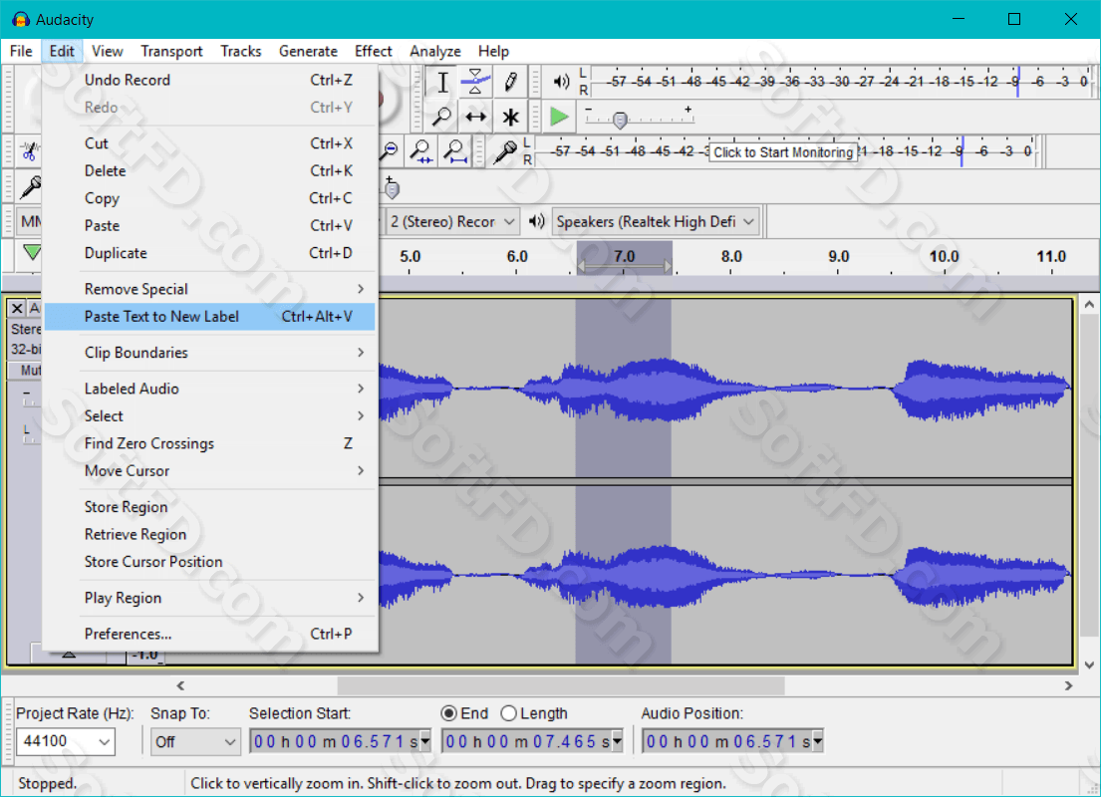Open the Transport menu
This screenshot has width=1101, height=797.
[x=171, y=51]
